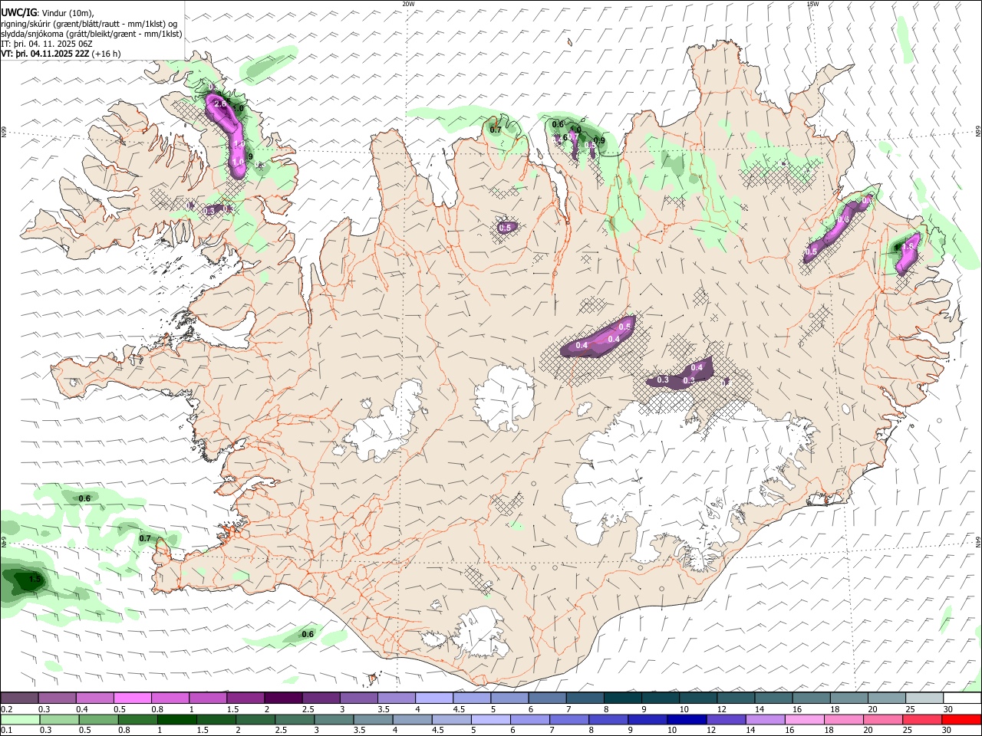Click the '15W' longitude label
Viewport: 982px width, 736px height.
tap(812, 4)
